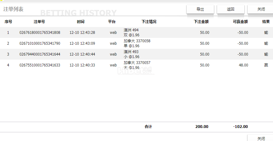Select bet number 02679440001765341644
The image size is (273, 141).
point(40,54)
